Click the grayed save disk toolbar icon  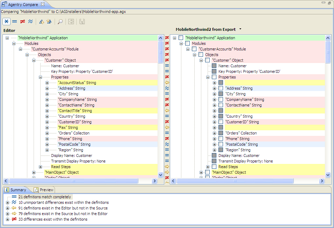click(x=82, y=21)
